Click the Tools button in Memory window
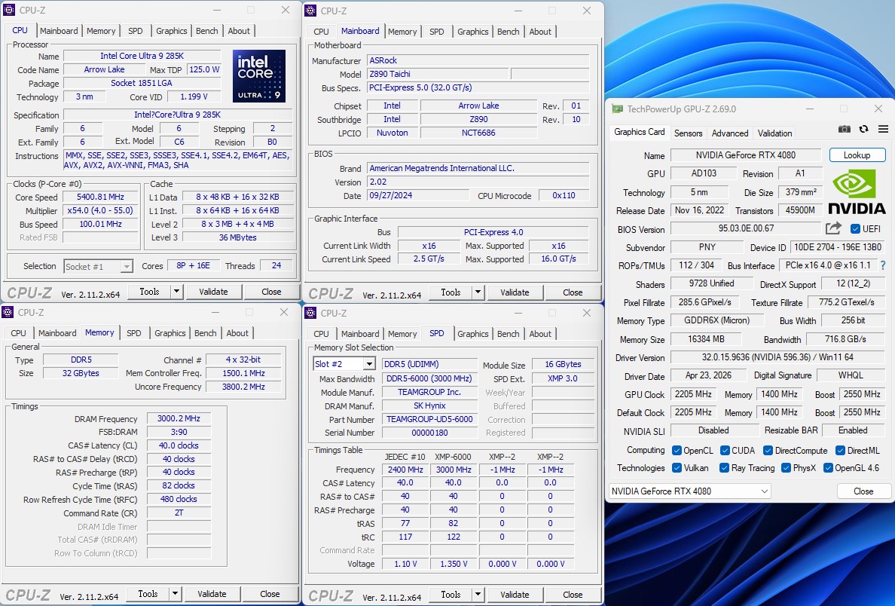The height and width of the screenshot is (606, 895). click(x=147, y=593)
